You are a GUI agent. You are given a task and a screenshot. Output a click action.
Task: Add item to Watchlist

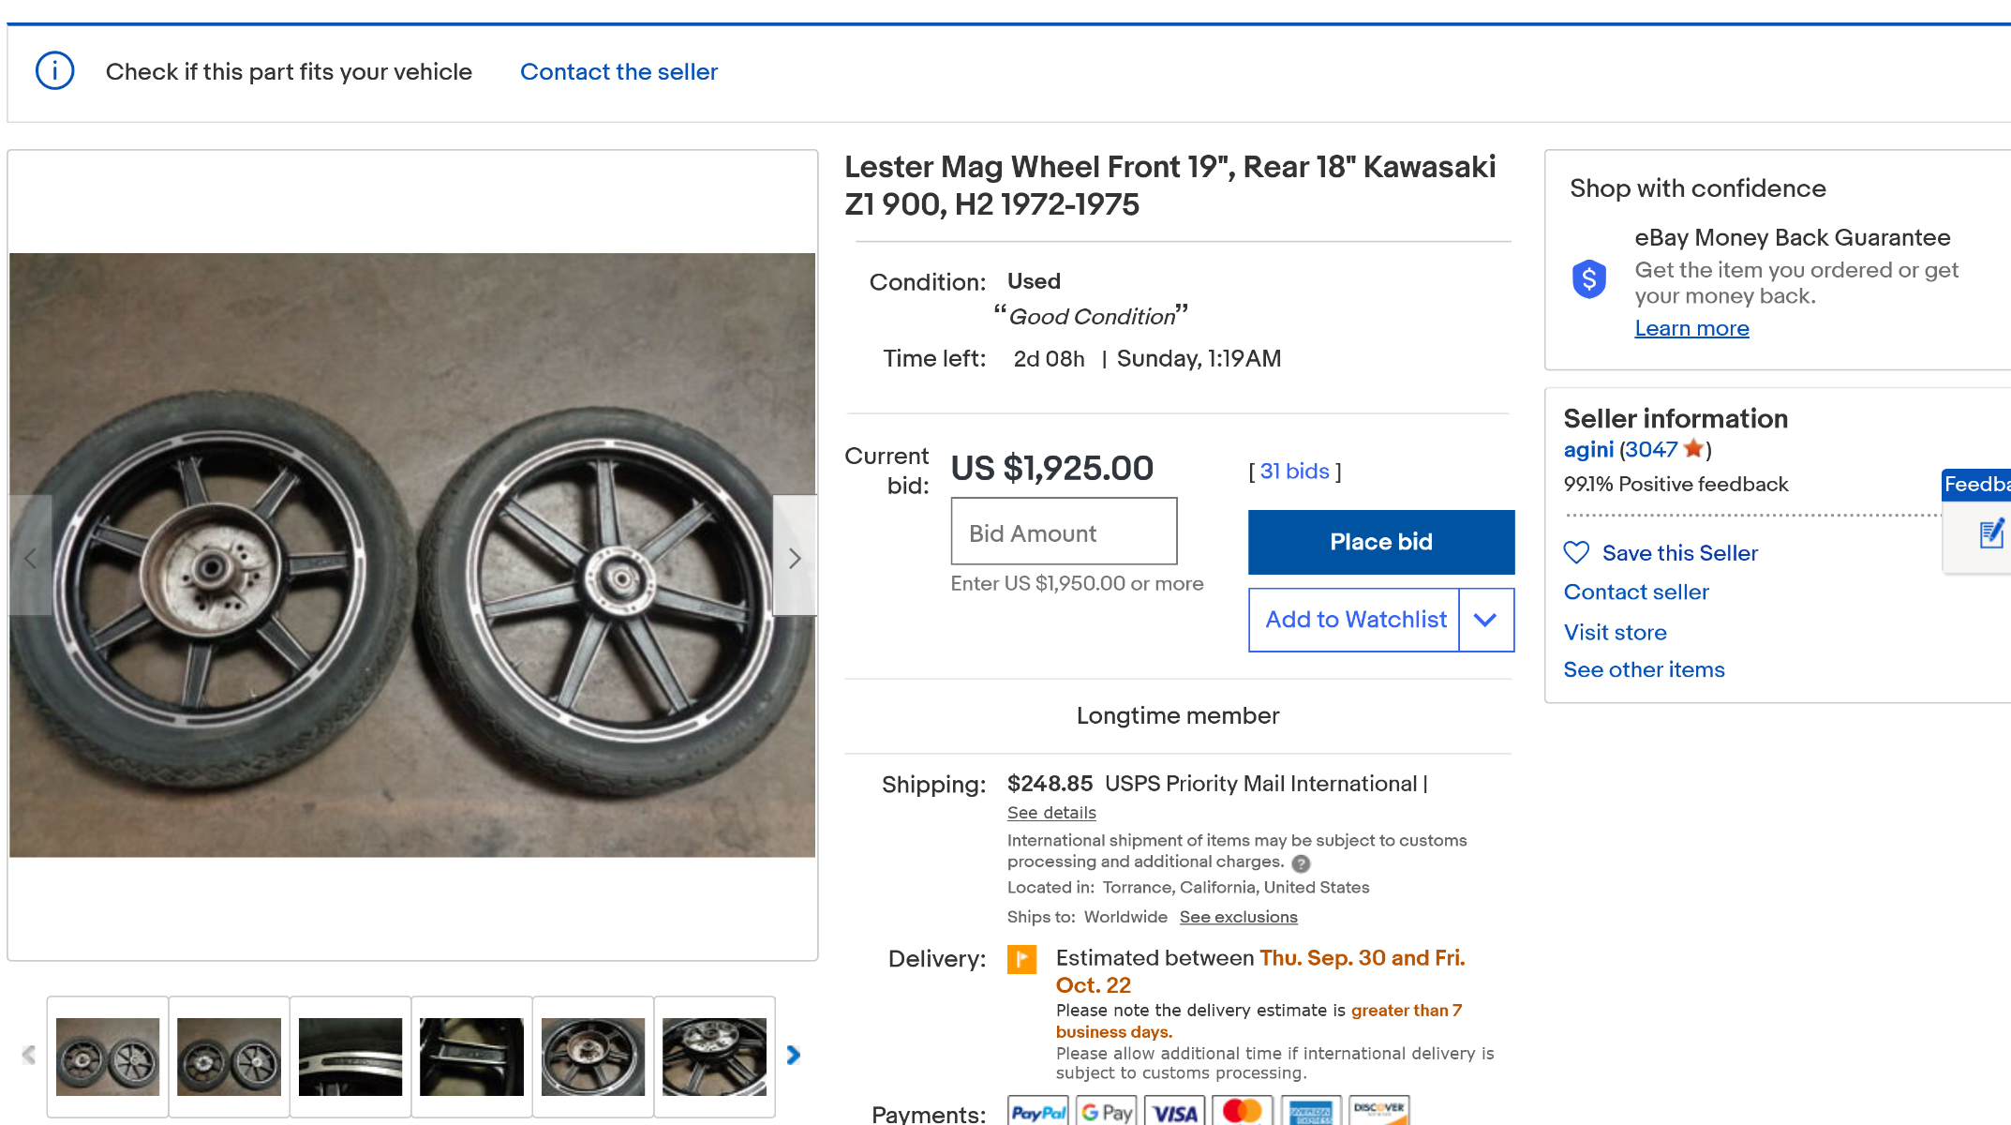(1354, 620)
